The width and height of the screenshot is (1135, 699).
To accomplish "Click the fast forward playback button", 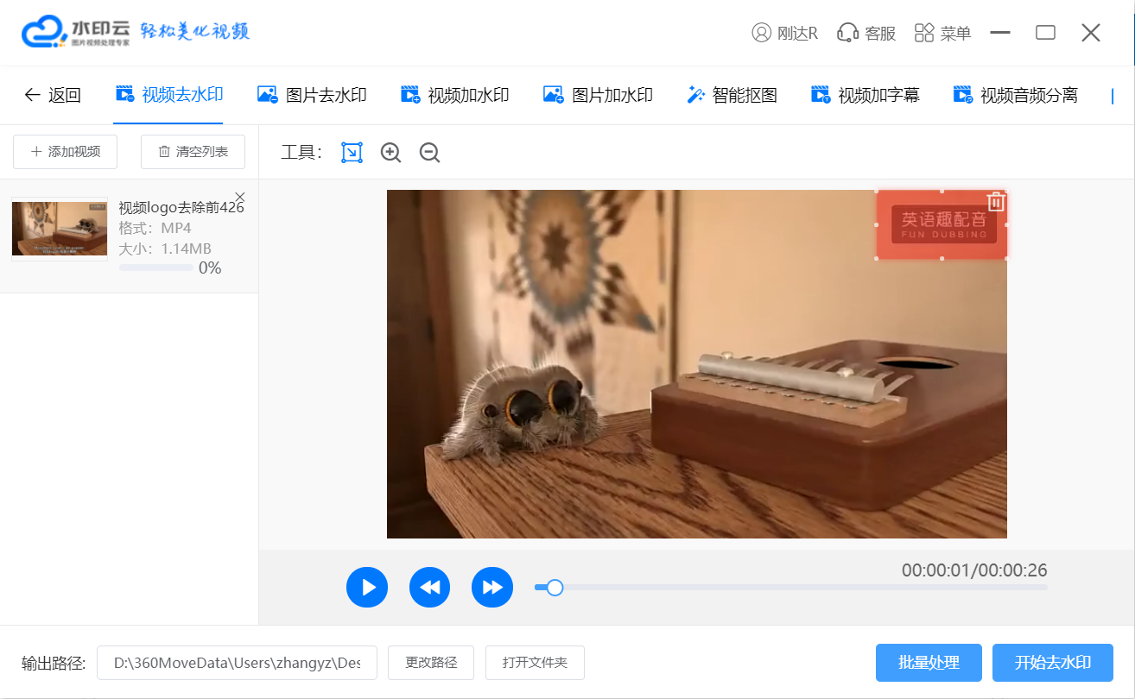I will [492, 588].
